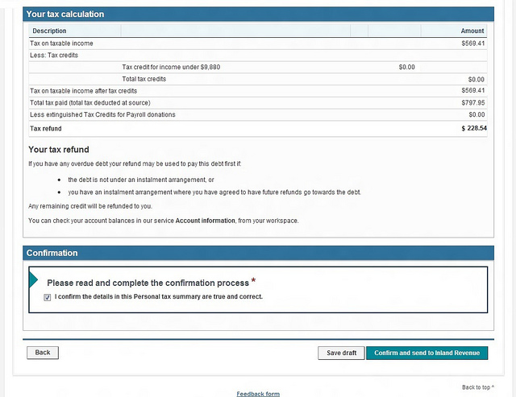Click the Your tax refund heading

click(59, 150)
